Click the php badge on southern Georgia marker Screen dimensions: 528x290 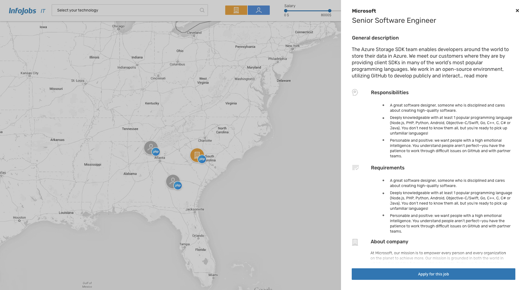(x=178, y=185)
